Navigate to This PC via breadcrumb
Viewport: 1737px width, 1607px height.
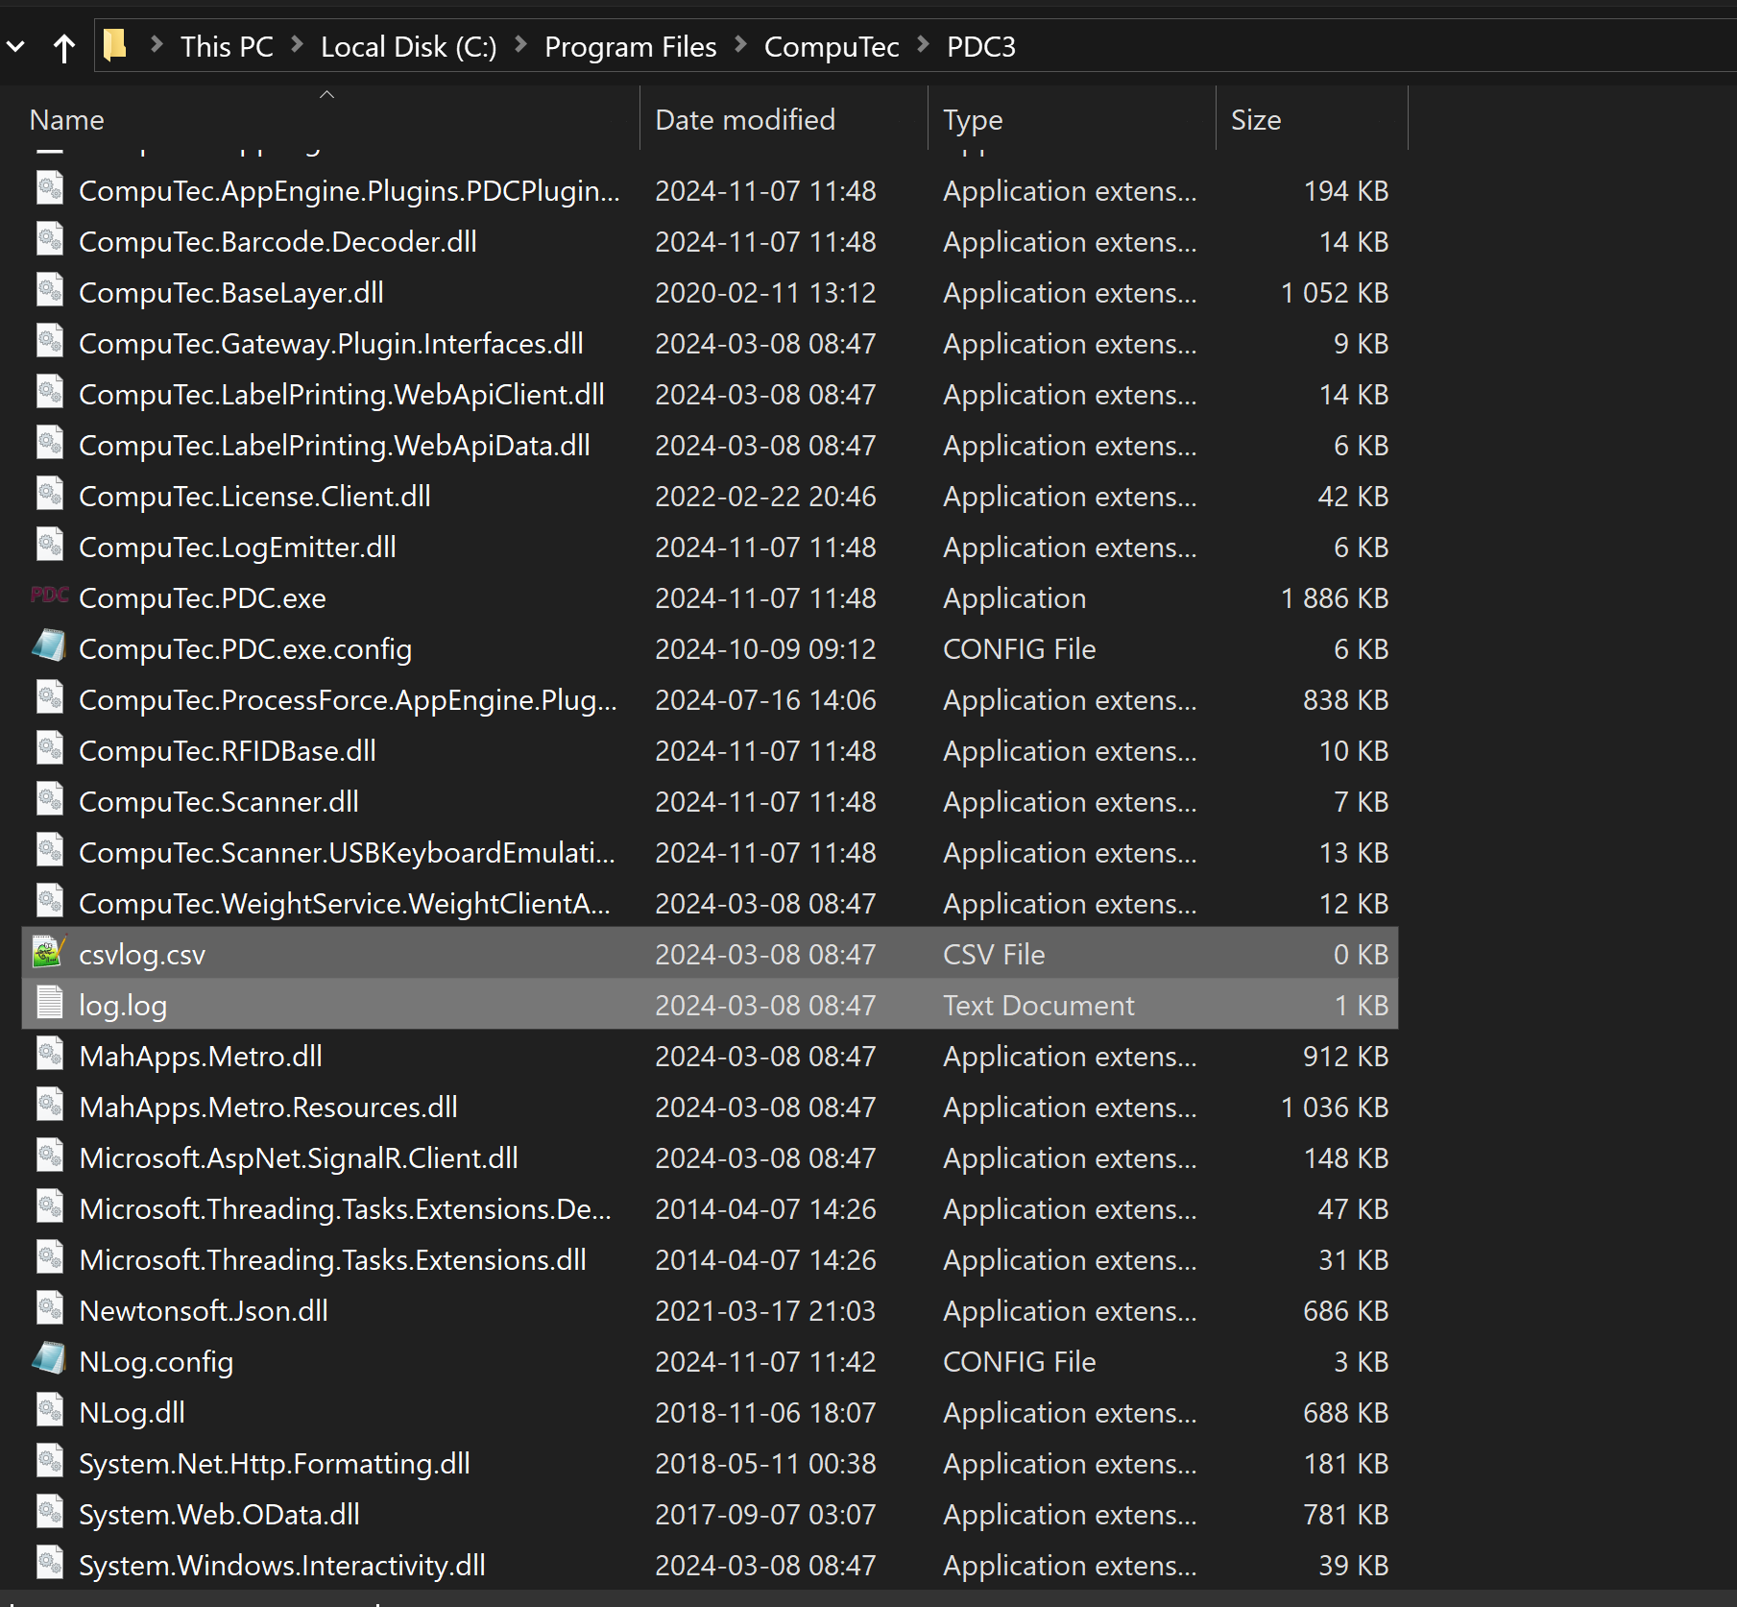pyautogui.click(x=226, y=45)
